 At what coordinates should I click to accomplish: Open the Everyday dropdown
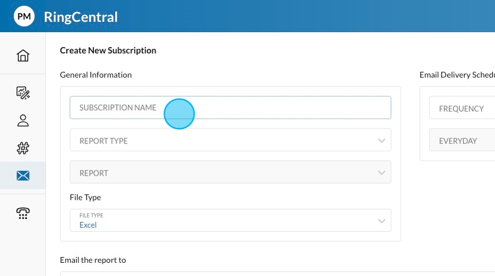pyautogui.click(x=462, y=141)
